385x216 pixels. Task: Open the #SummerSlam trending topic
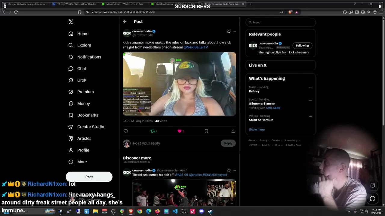tap(260, 103)
